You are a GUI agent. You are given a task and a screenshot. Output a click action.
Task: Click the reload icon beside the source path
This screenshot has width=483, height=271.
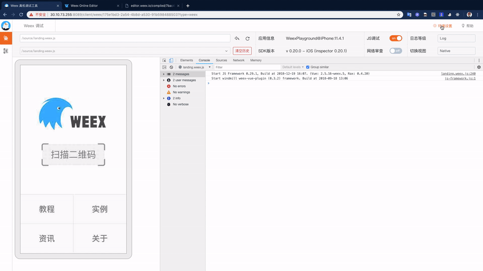(247, 39)
